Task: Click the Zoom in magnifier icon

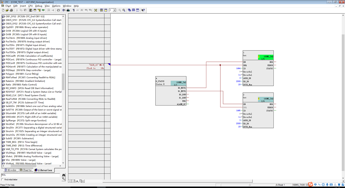Action: [120, 10]
